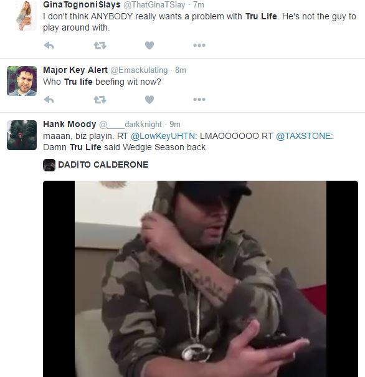The height and width of the screenshot is (377, 365).
Task: Open more options on Major Key Alert's tweet
Action: tap(199, 99)
